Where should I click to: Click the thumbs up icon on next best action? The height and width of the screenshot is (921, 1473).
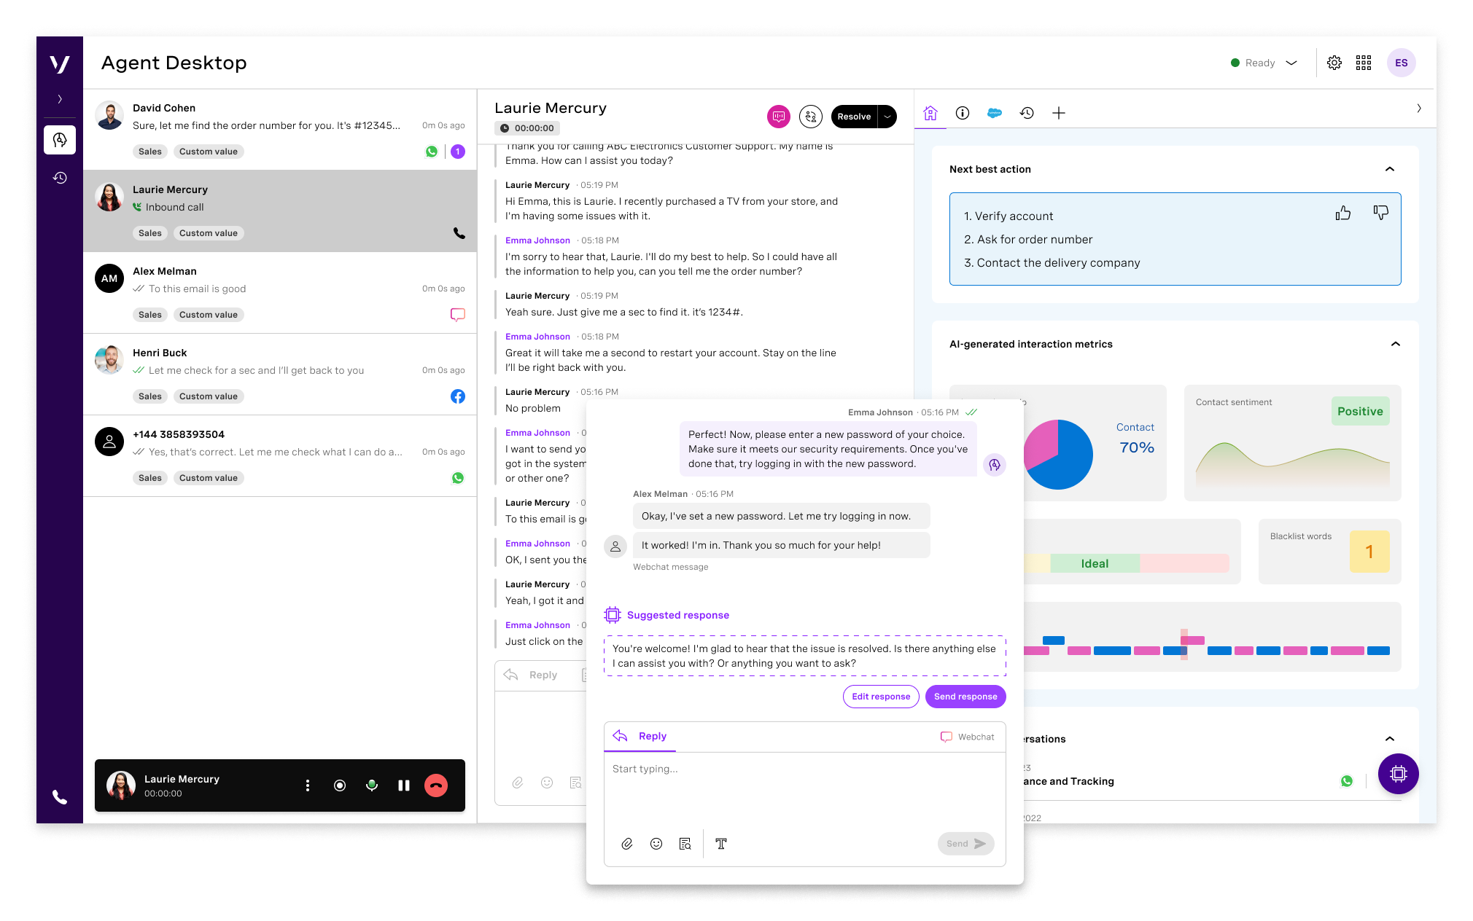pyautogui.click(x=1343, y=211)
